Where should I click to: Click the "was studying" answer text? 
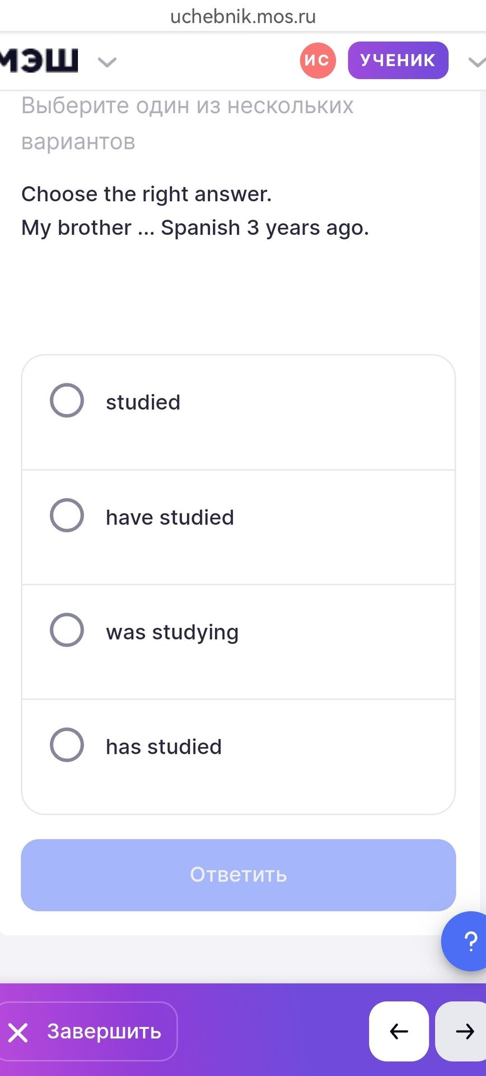(172, 633)
